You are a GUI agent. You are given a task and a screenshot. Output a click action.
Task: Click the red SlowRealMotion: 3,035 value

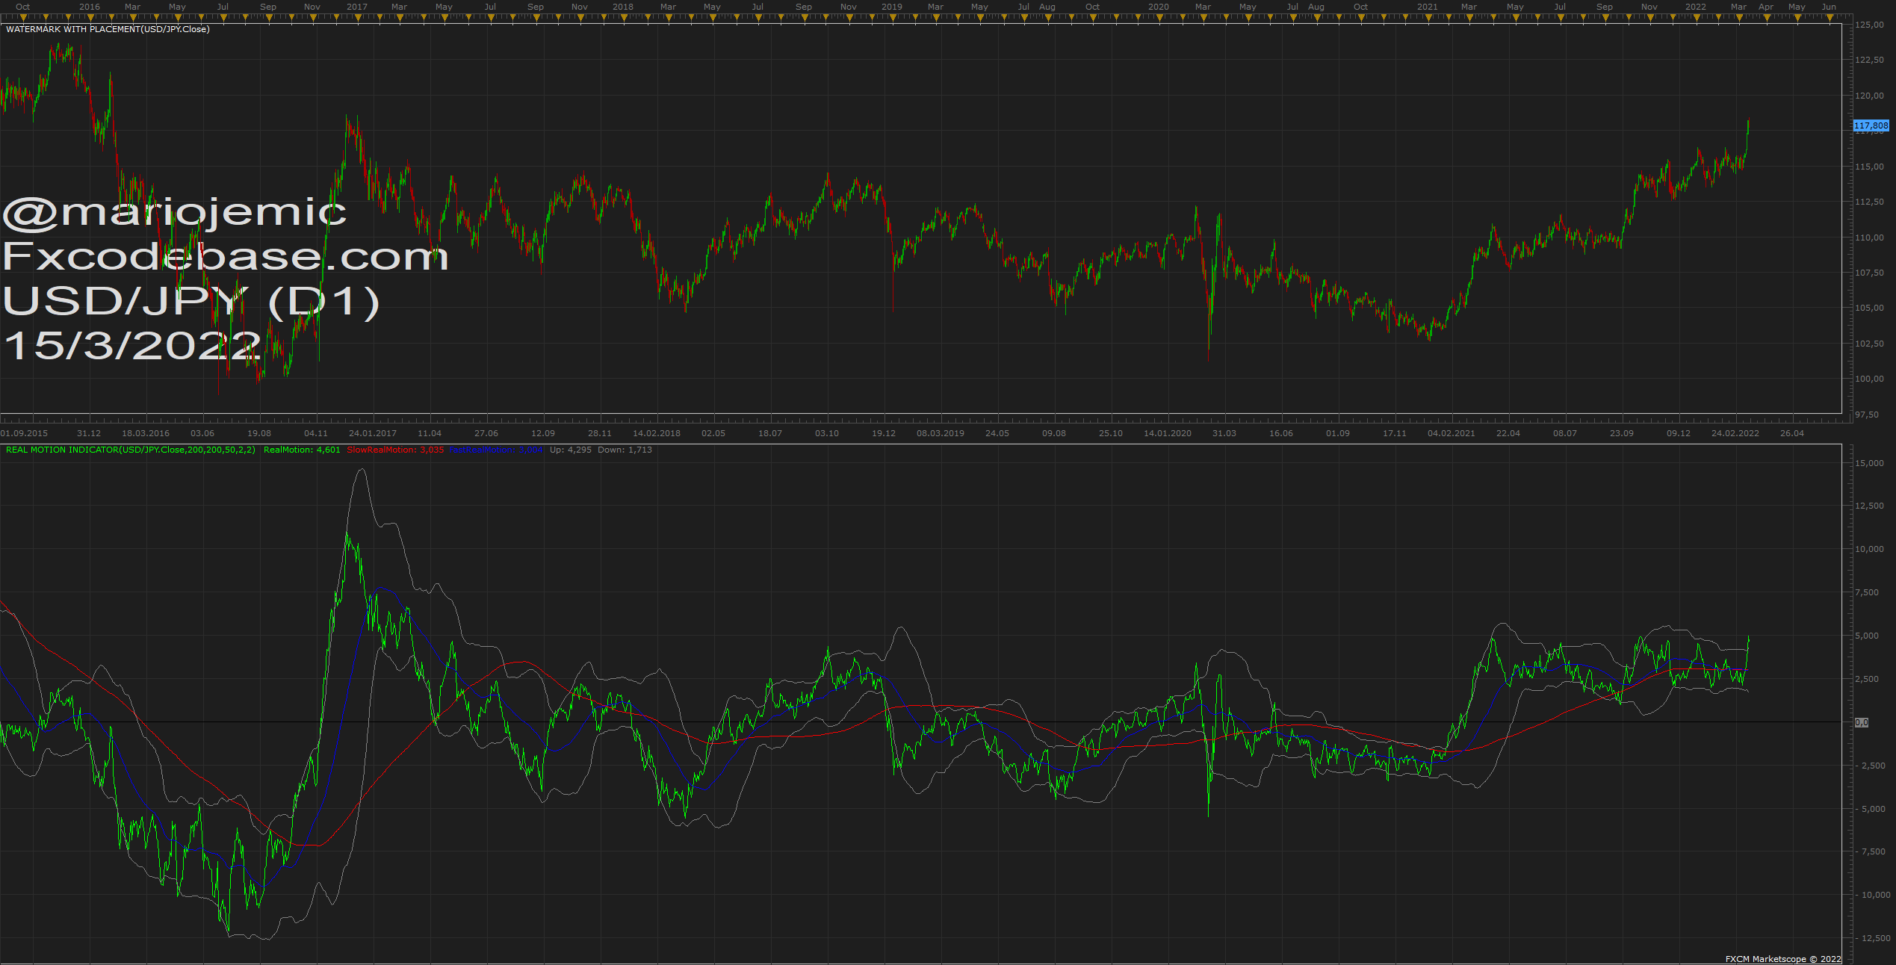(x=395, y=450)
